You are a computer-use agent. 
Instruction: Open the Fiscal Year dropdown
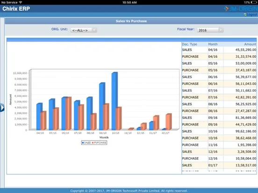coord(210,30)
